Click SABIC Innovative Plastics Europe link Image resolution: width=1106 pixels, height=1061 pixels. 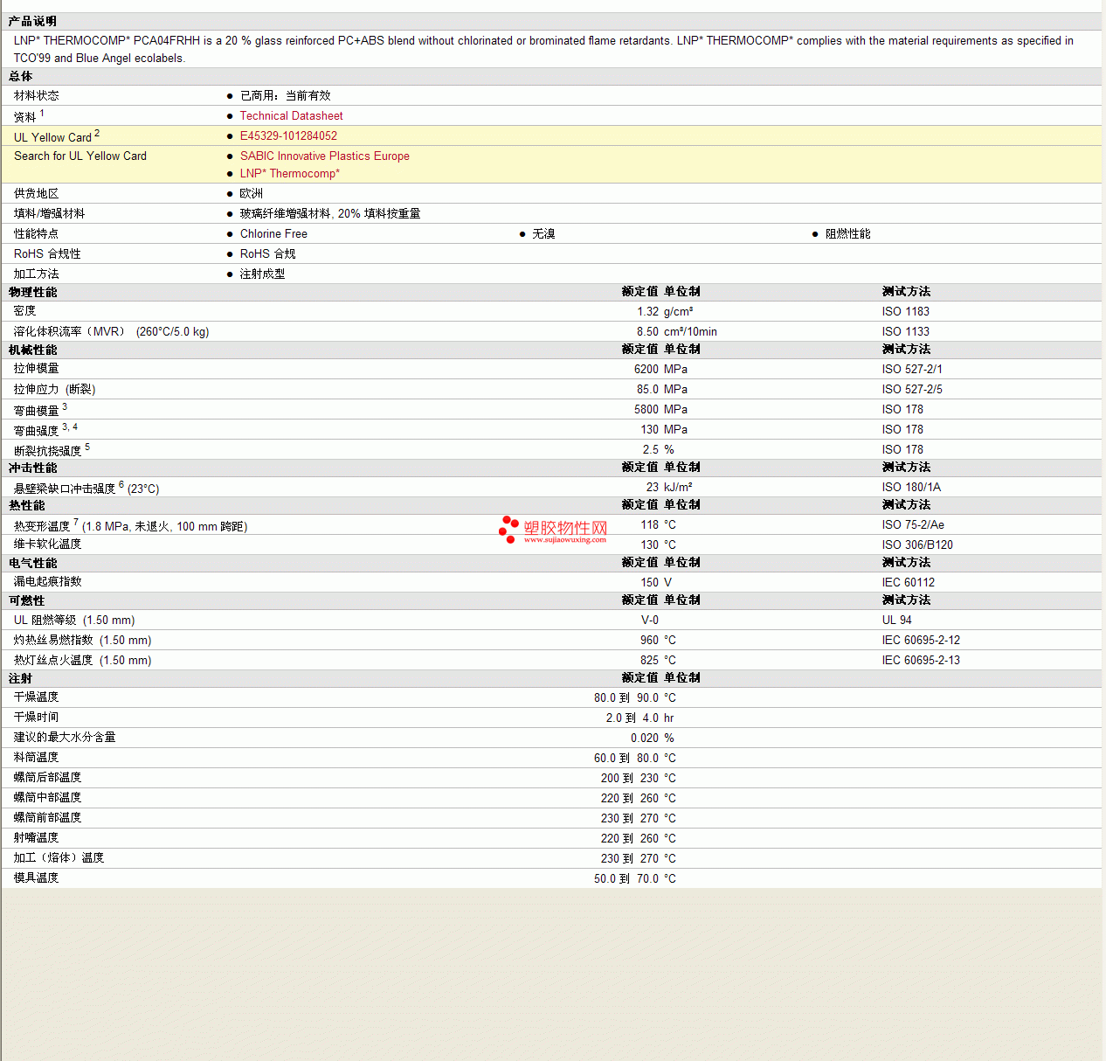(325, 156)
